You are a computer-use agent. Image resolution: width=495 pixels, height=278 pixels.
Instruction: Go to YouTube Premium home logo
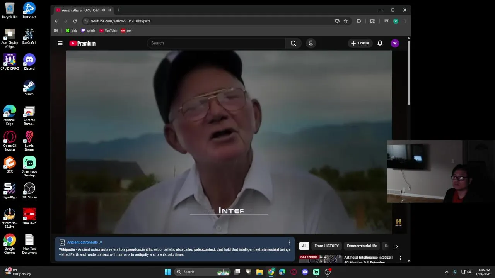(x=82, y=43)
